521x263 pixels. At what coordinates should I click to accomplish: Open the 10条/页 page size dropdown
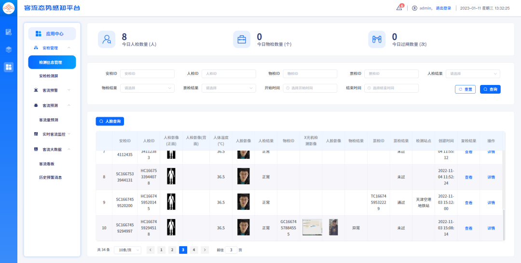click(127, 250)
